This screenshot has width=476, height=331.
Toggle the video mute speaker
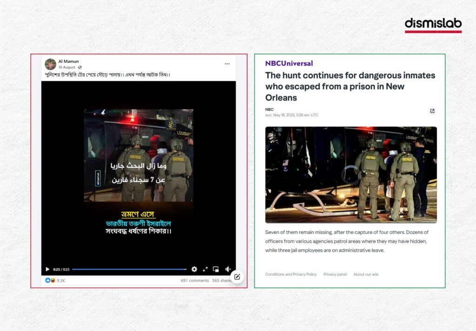point(228,269)
